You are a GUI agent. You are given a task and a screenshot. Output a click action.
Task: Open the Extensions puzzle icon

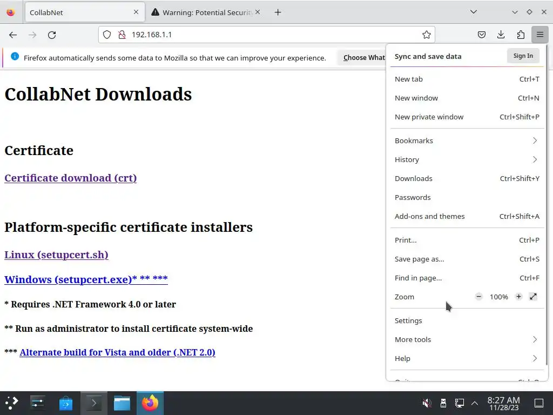[x=521, y=35]
